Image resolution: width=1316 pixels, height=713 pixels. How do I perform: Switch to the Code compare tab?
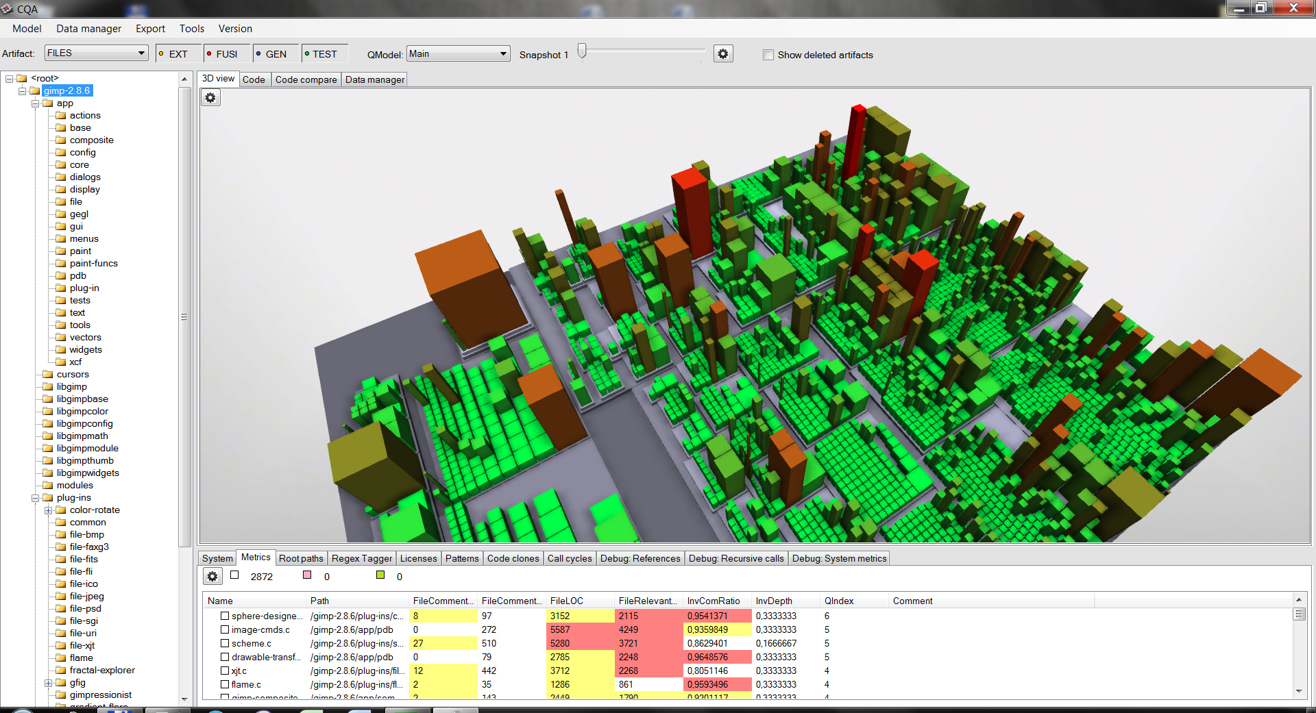point(306,79)
